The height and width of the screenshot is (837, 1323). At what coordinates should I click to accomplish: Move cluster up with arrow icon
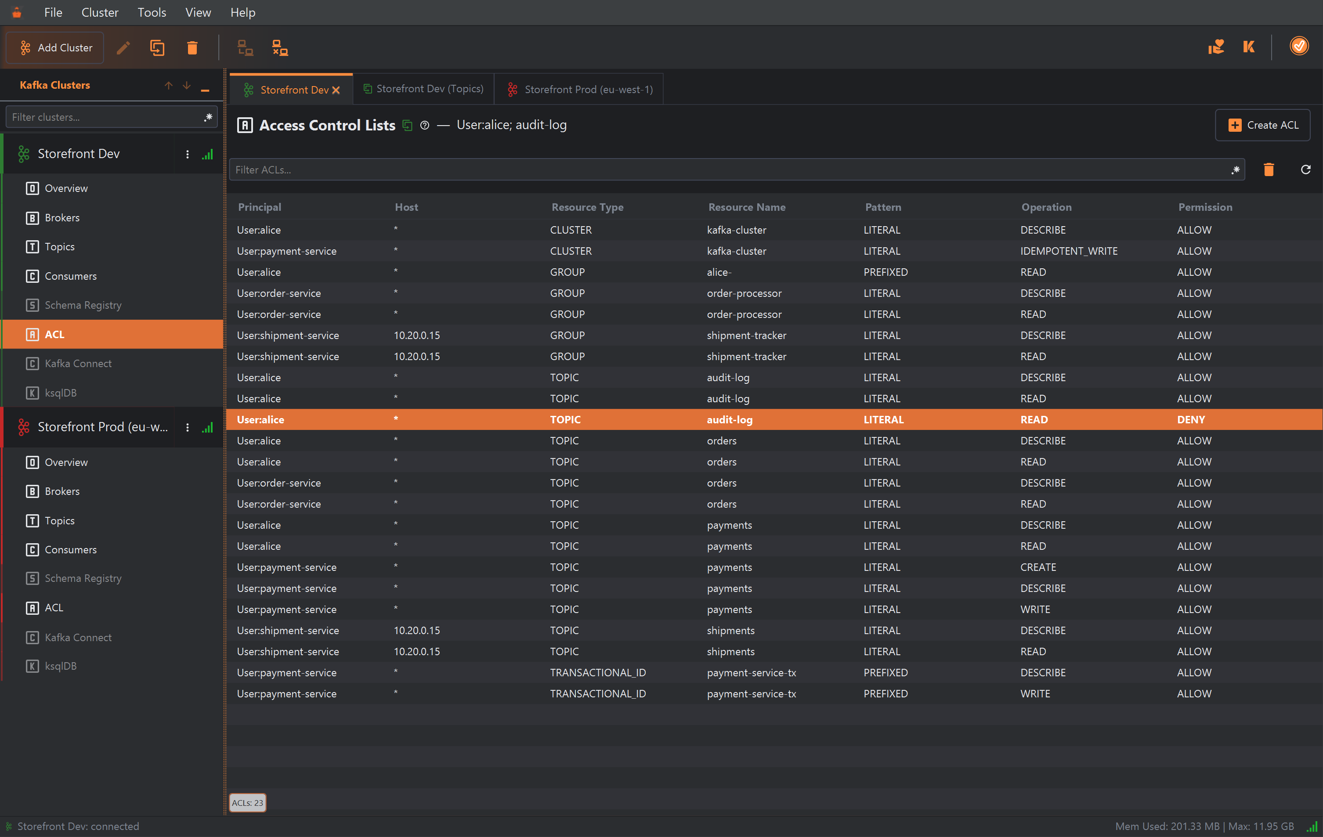(169, 85)
